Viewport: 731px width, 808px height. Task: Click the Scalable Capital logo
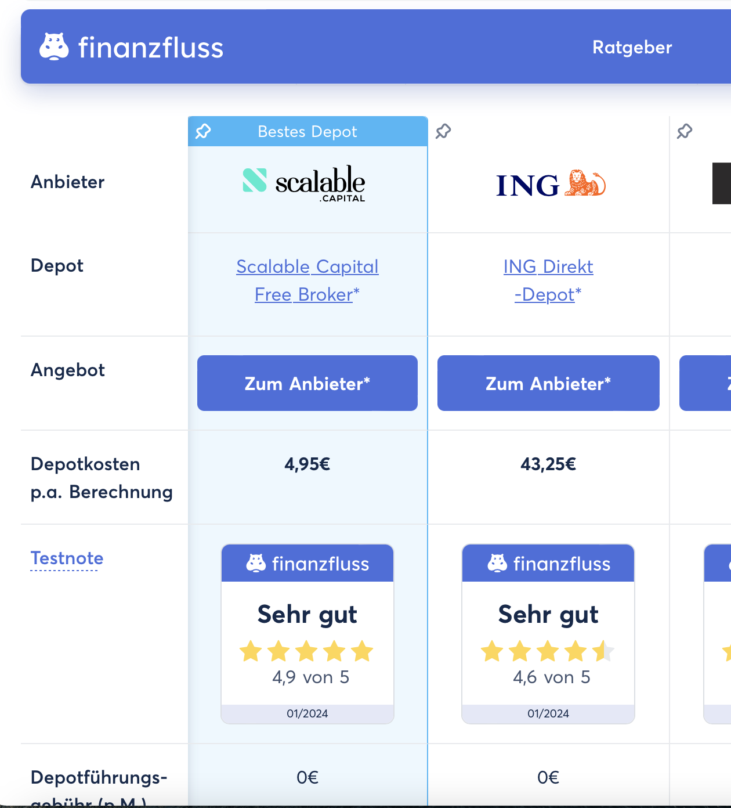coord(304,184)
